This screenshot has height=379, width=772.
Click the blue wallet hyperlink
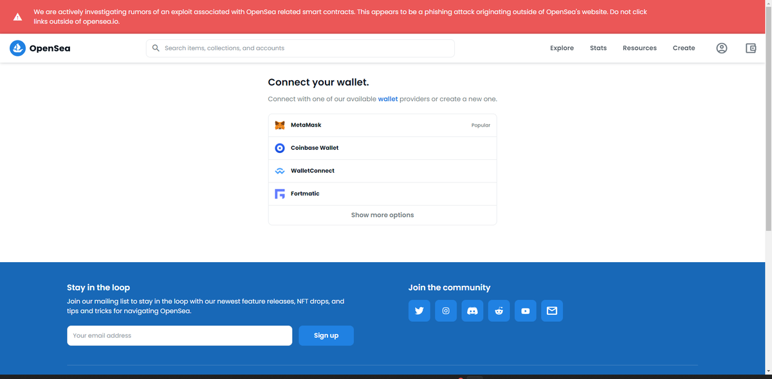[388, 99]
